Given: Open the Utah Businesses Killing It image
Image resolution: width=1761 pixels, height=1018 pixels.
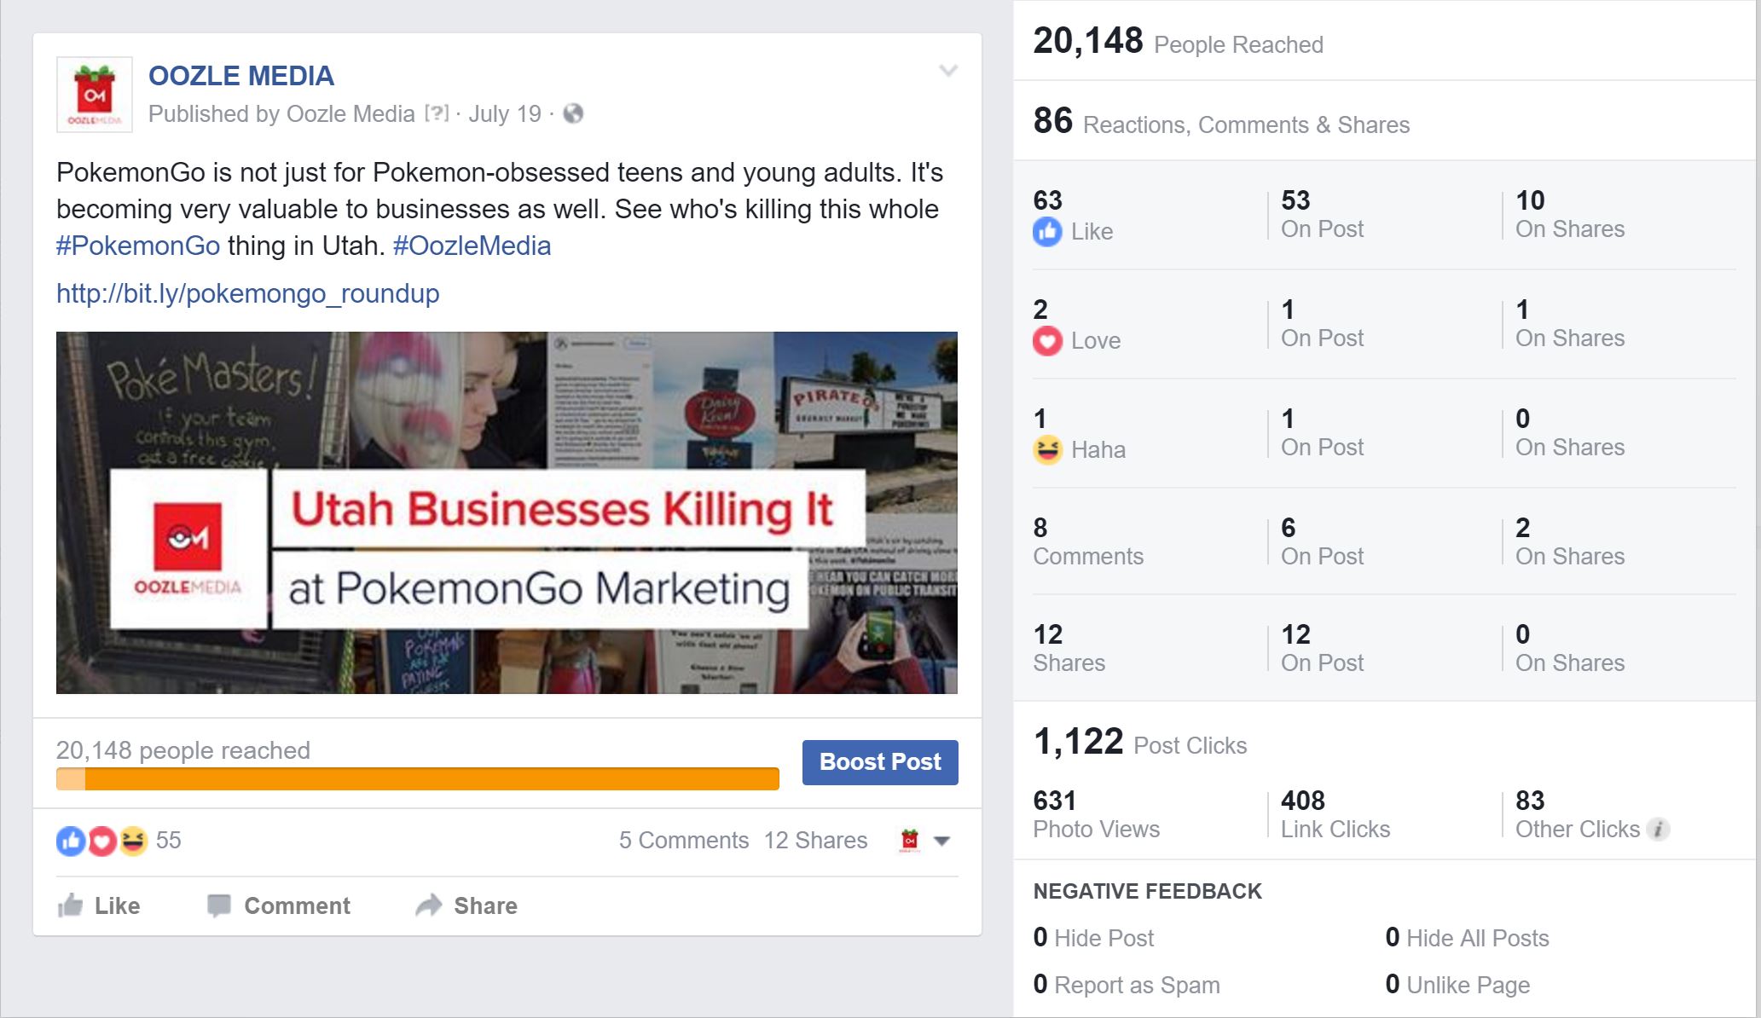Looking at the screenshot, I should [507, 512].
